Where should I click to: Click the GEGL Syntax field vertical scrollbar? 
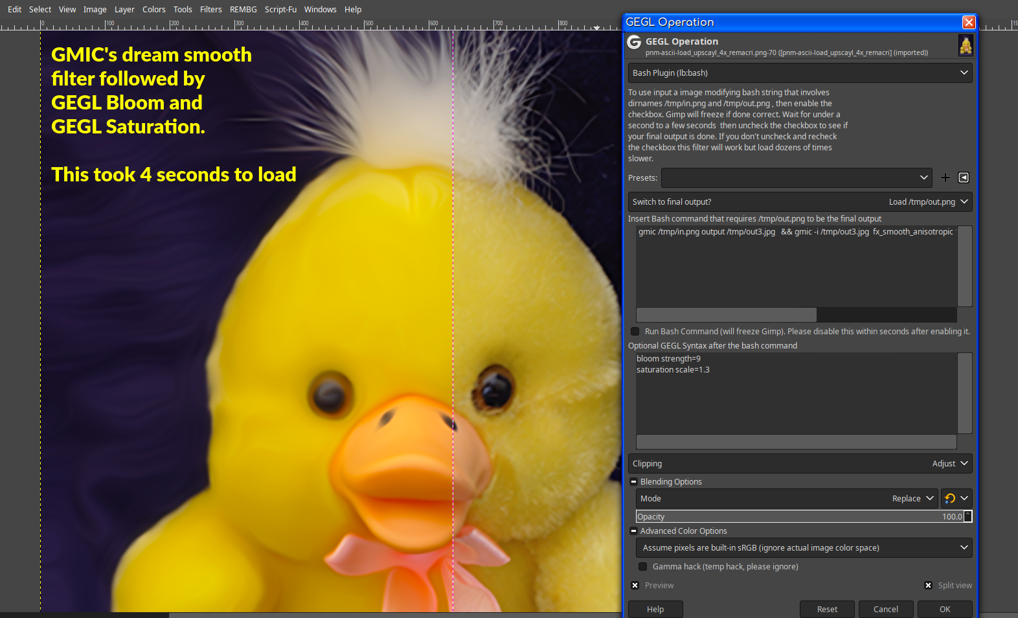pos(964,393)
